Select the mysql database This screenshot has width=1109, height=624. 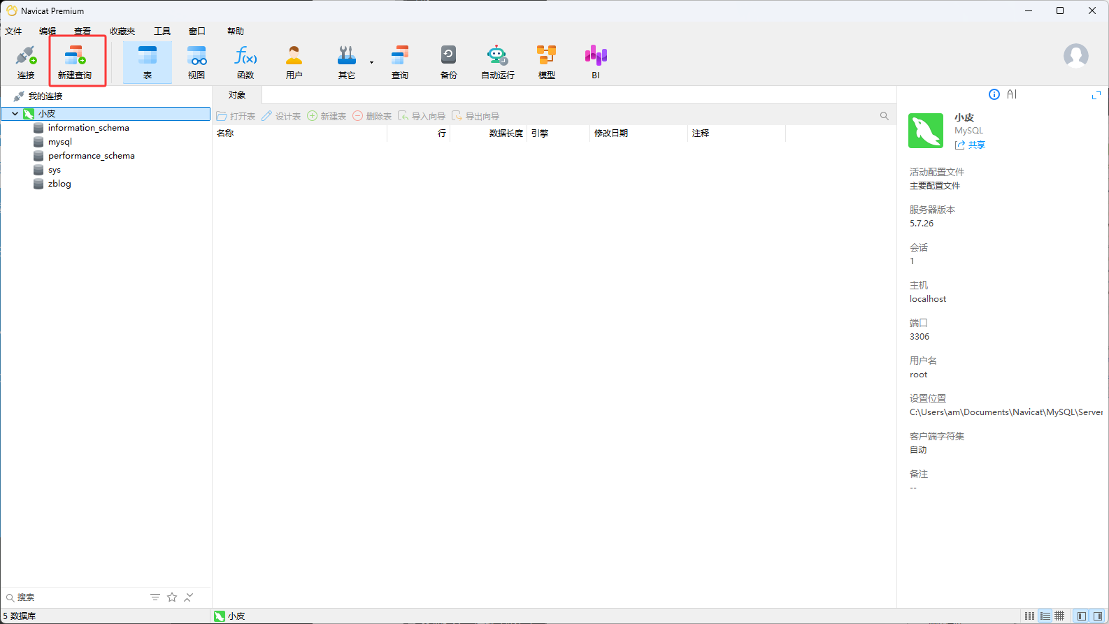(59, 142)
